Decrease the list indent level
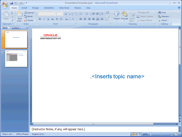Viewport: 182px width, 137px height. (x=93, y=14)
